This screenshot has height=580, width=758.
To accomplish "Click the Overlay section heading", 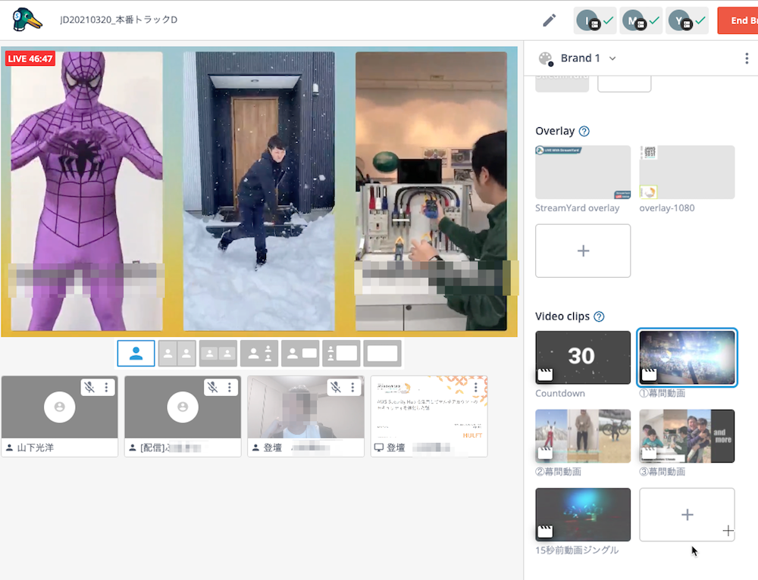I will pyautogui.click(x=555, y=131).
